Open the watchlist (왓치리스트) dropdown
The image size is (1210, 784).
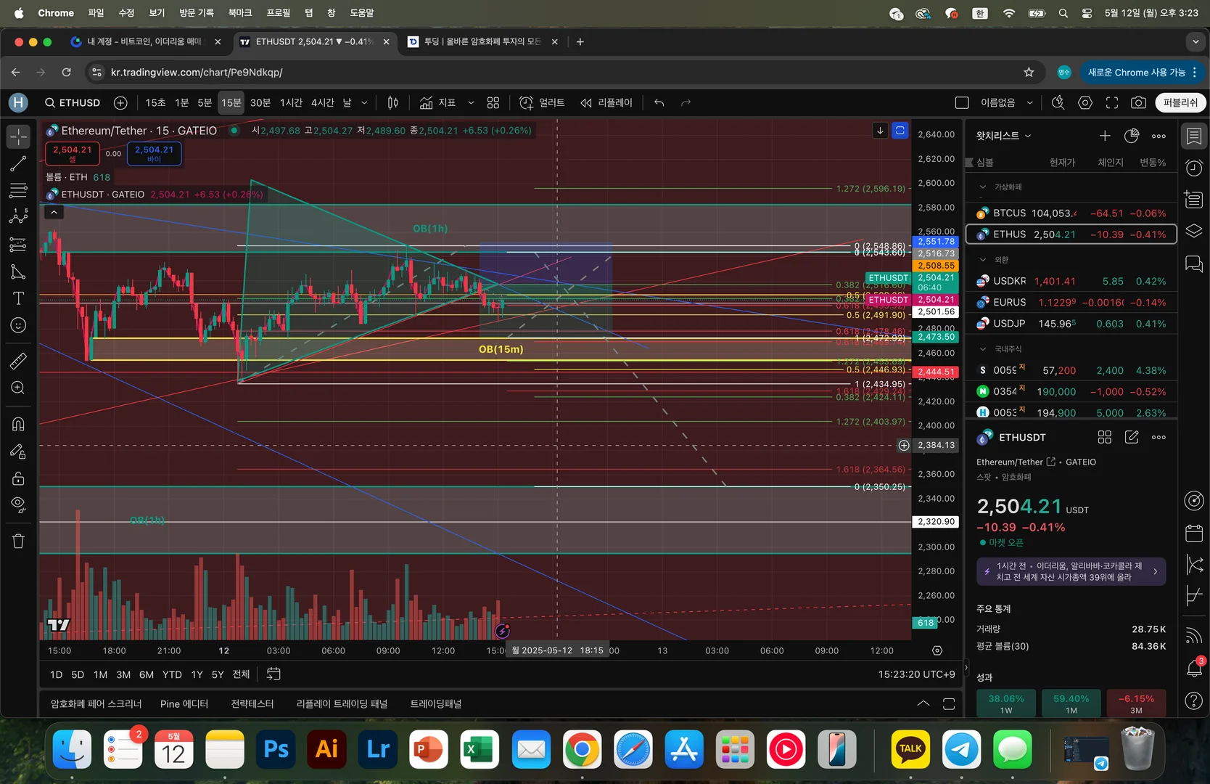coord(1003,136)
